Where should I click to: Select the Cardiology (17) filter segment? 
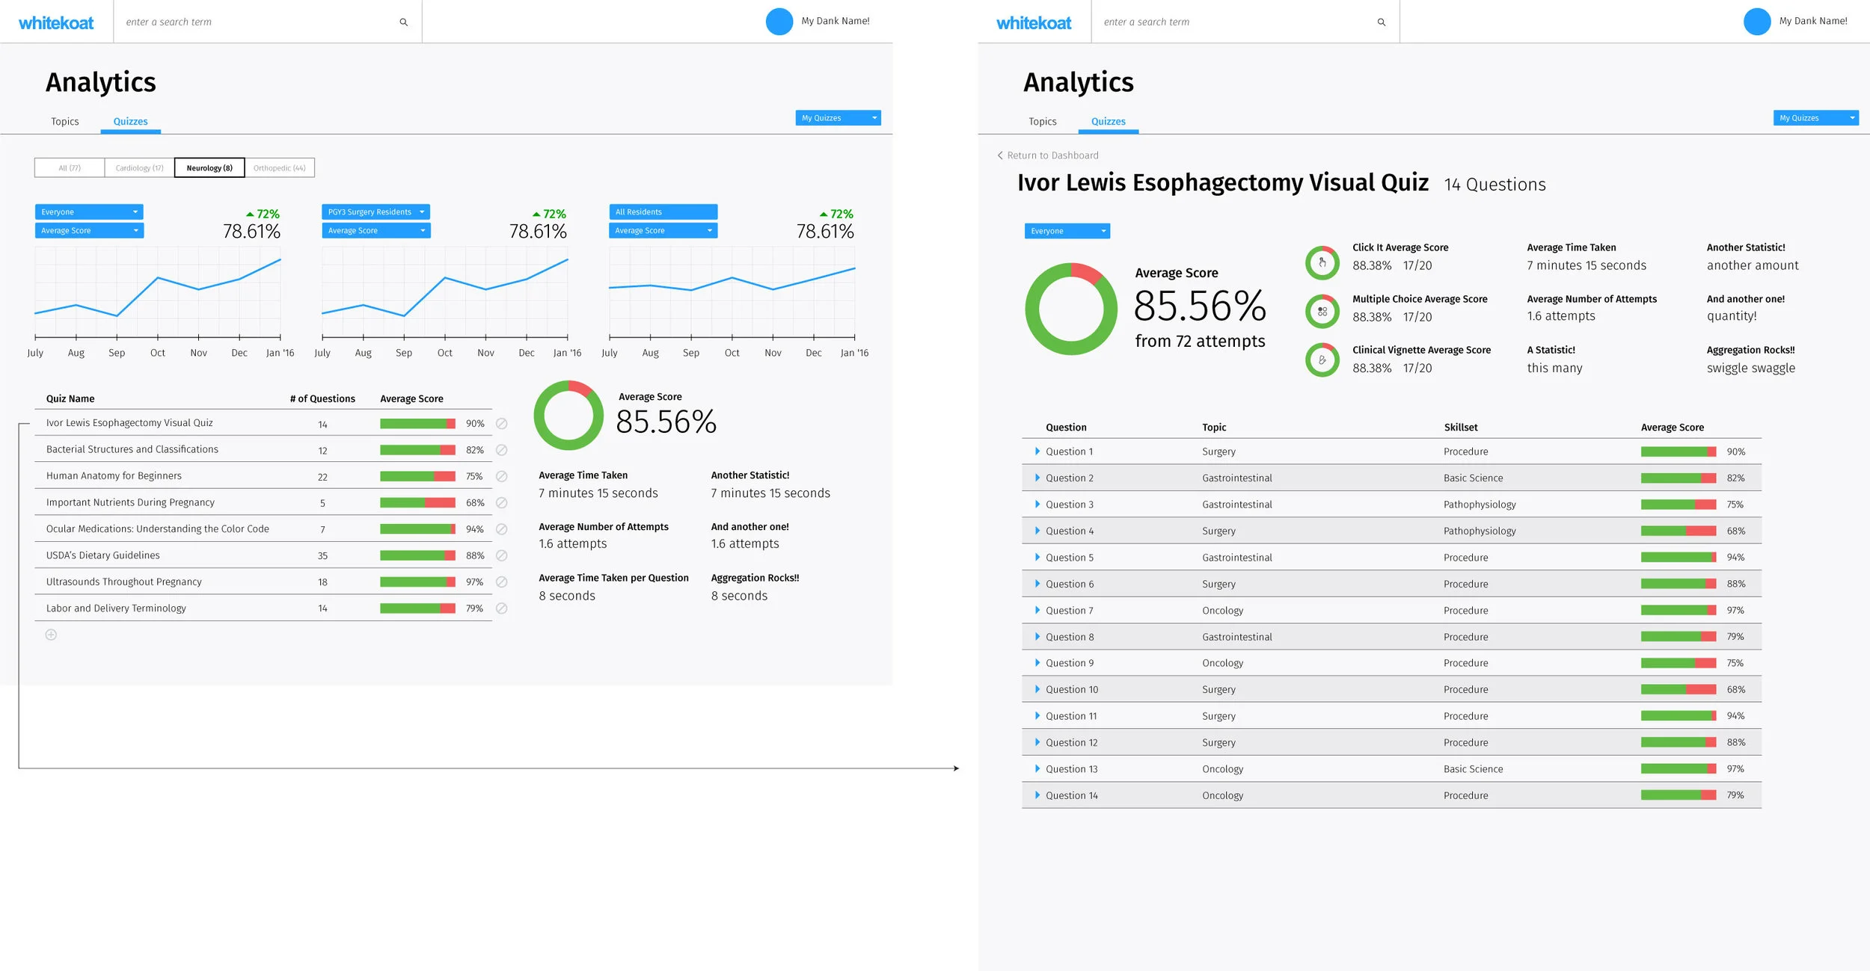tap(139, 168)
